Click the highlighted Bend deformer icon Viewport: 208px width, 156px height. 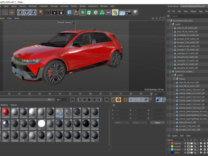point(115,13)
